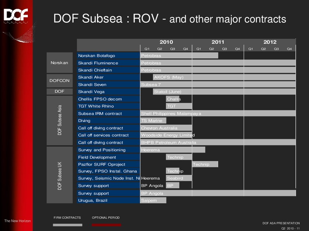The height and width of the screenshot is (231, 309).
Task: Click the 2010 year header
Action: coord(166,42)
